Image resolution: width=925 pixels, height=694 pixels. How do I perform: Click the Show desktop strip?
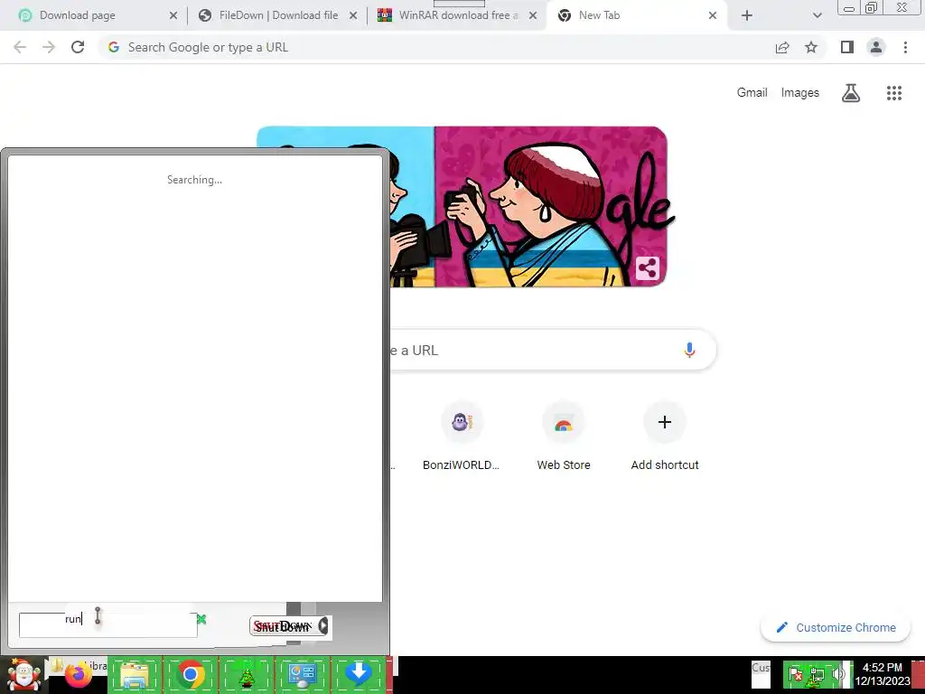919,675
